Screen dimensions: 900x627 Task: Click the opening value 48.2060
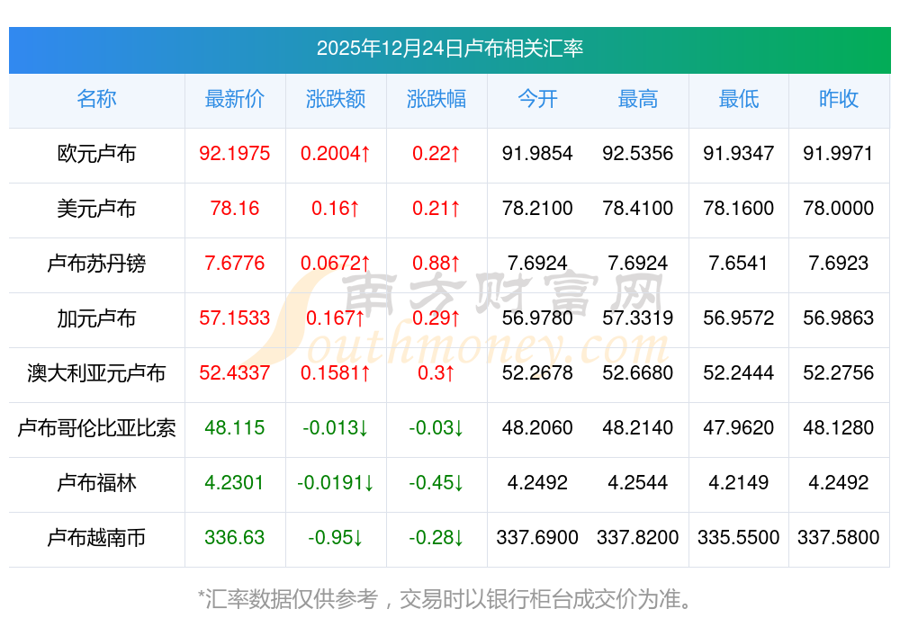[537, 428]
